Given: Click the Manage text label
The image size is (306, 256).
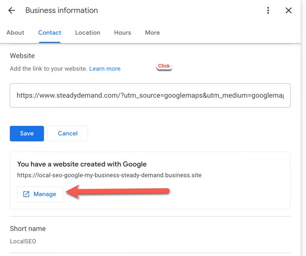Looking at the screenshot, I should coord(45,194).
